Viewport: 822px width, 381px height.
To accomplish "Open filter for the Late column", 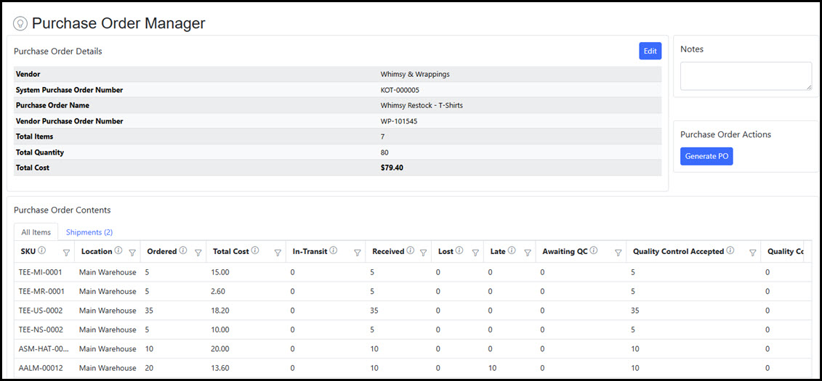I will tap(528, 253).
